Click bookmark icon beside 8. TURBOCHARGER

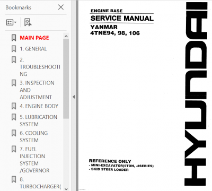(14, 179)
